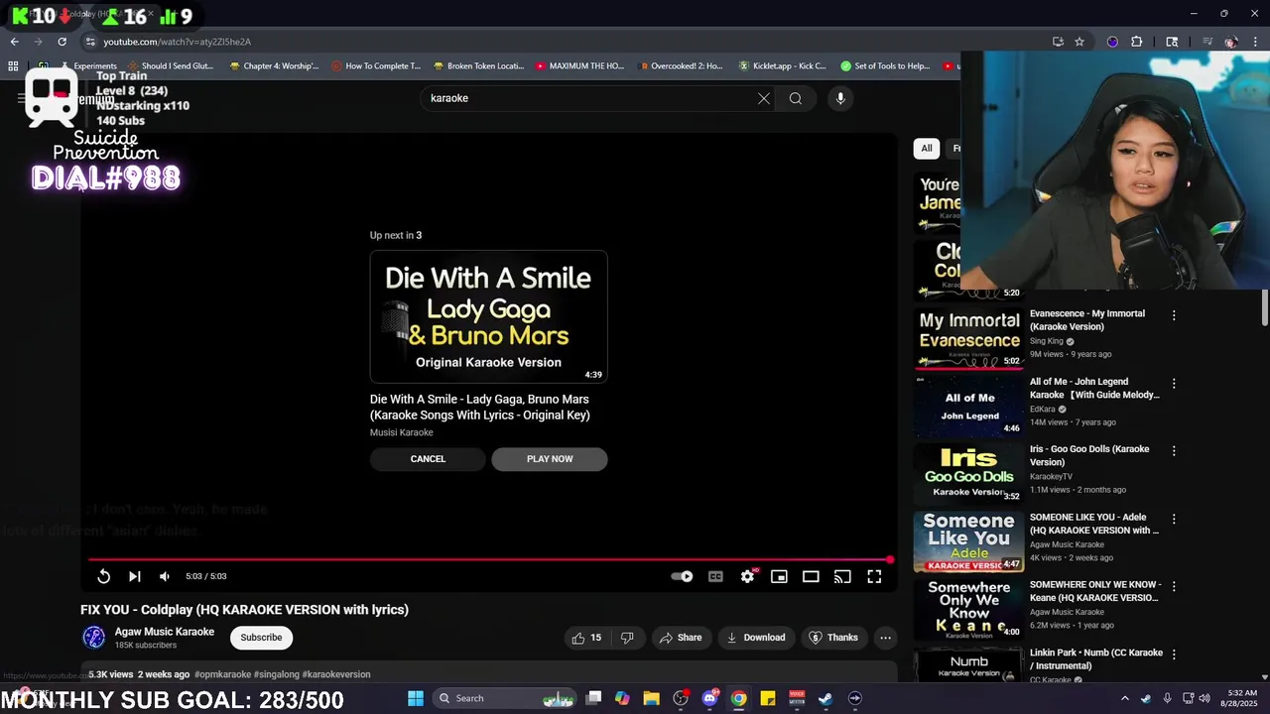Send Thanks to the creator
The height and width of the screenshot is (714, 1270).
(x=833, y=638)
